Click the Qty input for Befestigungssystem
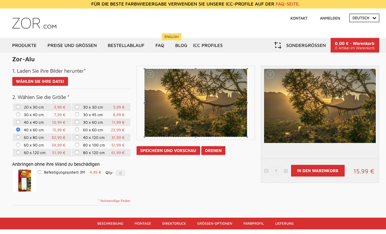The image size is (386, 234). (x=120, y=173)
